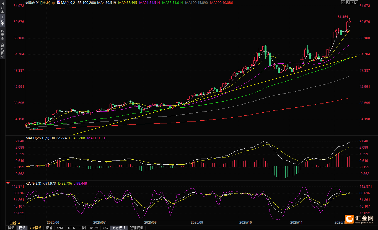Click the 2025/09 date axis label
The width and height of the screenshot is (378, 230).
pos(197,222)
